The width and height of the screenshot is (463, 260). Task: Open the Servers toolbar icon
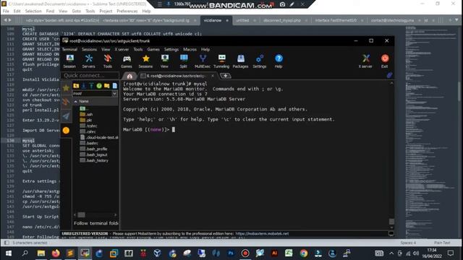tap(88, 61)
